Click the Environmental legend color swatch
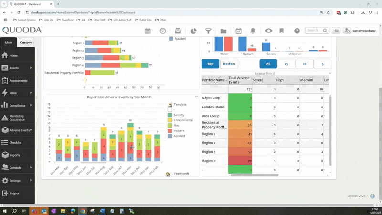This screenshot has width=382, height=215. click(170, 120)
